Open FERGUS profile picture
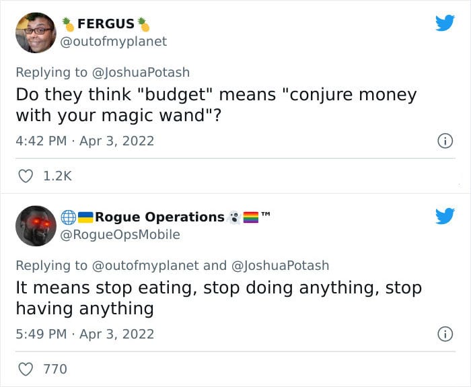471x387 pixels. coord(36,33)
